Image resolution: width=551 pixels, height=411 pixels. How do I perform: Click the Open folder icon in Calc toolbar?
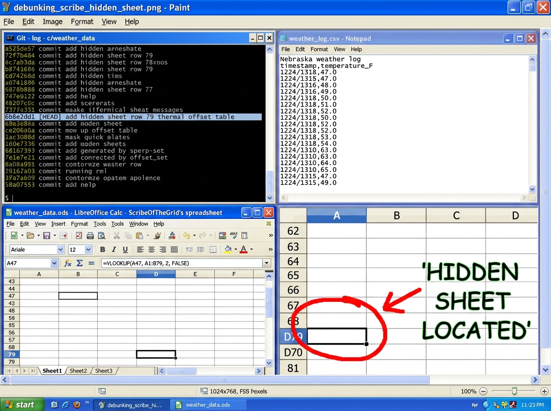31,236
